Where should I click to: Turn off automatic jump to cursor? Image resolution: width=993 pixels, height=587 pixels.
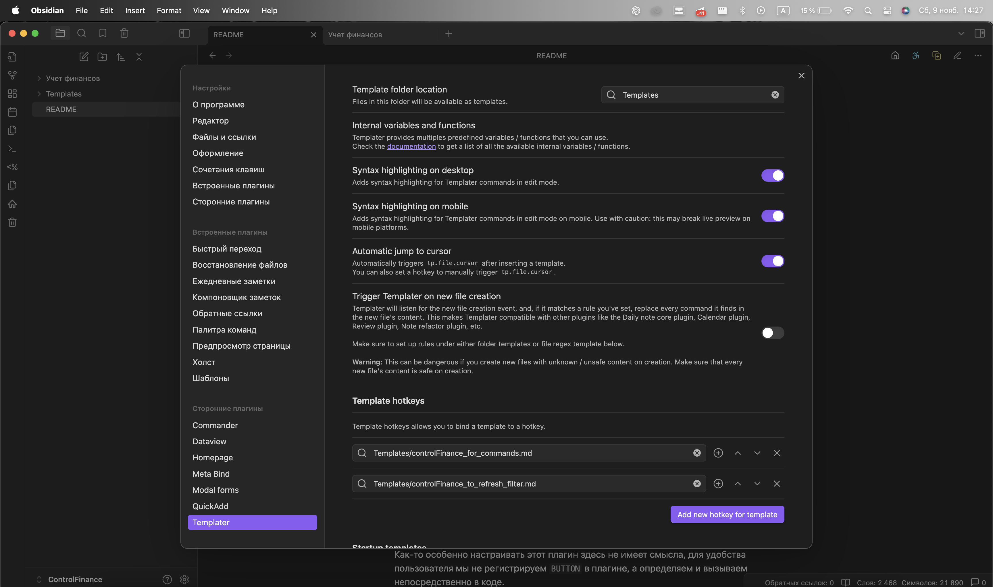772,261
